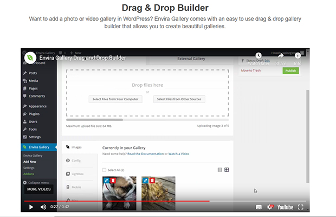This screenshot has width=336, height=217.
Task: Click the Edit link next to Status: Draft
Action: click(267, 60)
